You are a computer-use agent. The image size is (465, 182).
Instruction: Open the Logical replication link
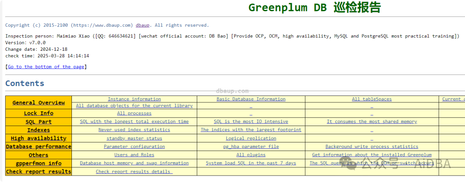click(251, 138)
